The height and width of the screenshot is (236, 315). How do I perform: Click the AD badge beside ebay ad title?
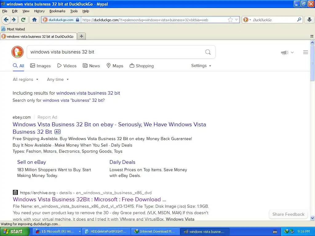58,132
